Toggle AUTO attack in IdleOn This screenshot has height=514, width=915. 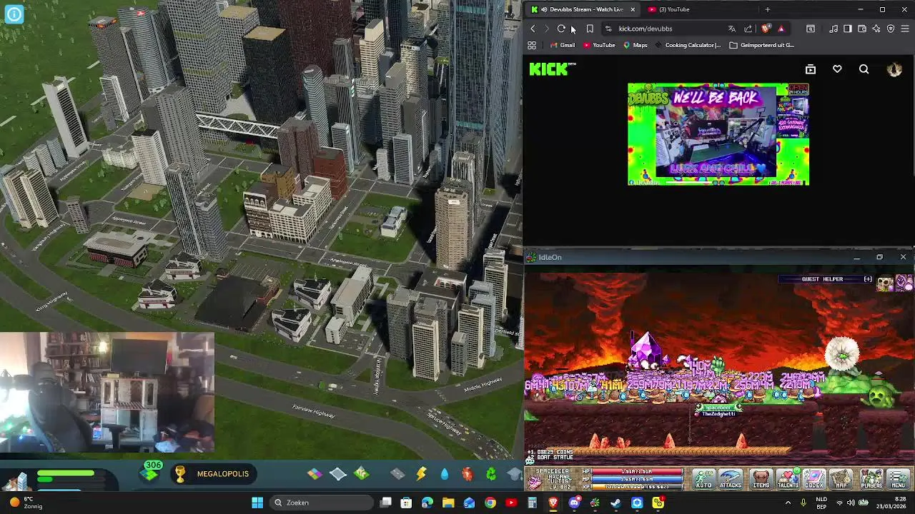click(703, 479)
